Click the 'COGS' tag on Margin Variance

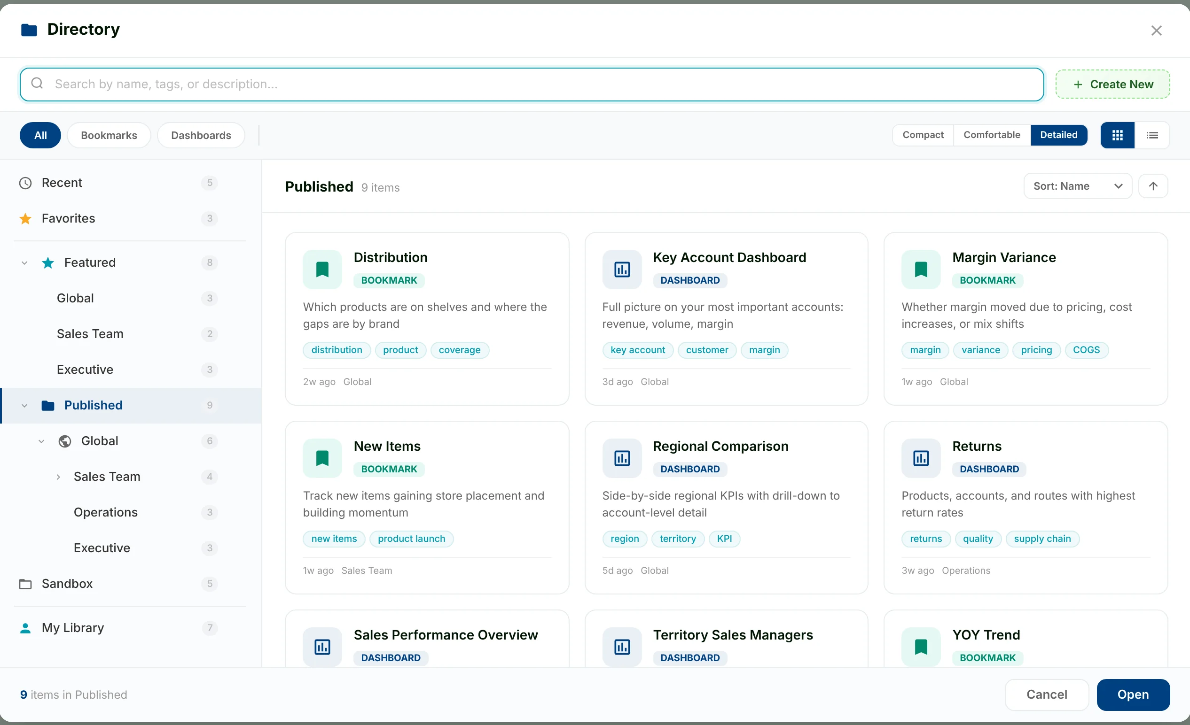1086,350
